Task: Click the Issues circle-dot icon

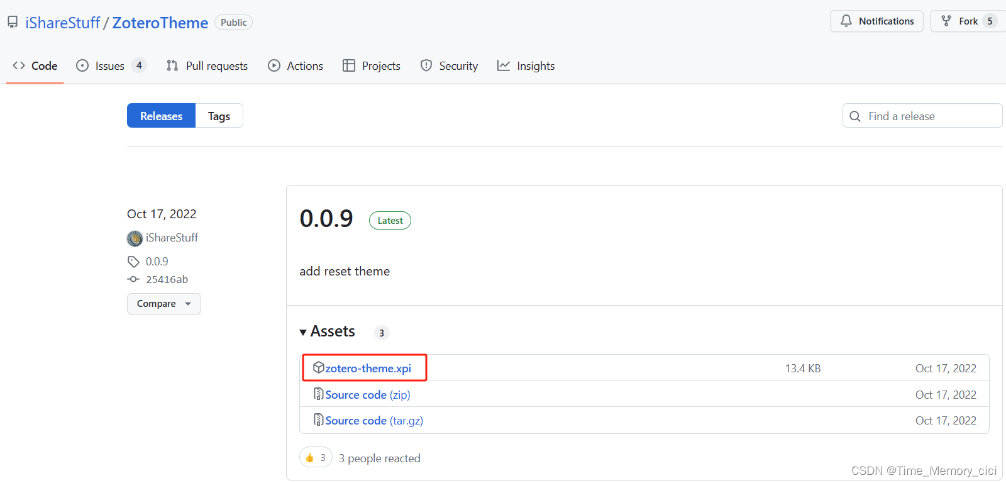Action: click(82, 65)
